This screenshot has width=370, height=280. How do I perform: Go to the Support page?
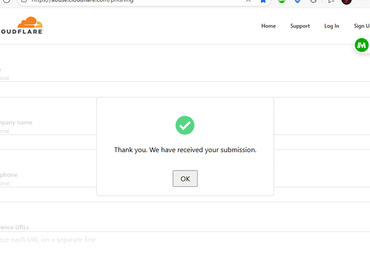[x=300, y=26]
